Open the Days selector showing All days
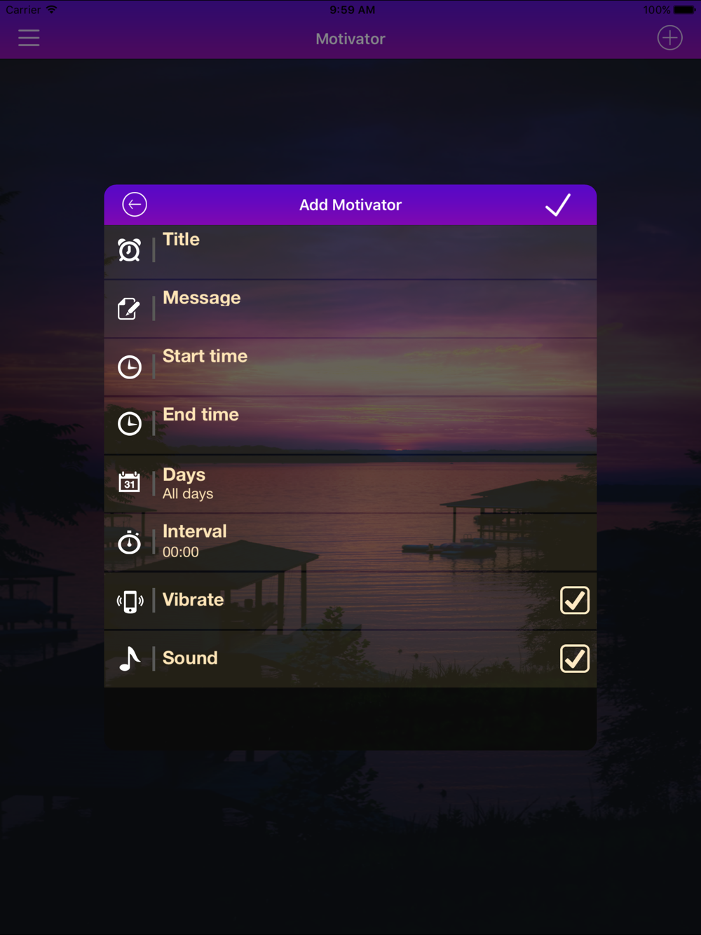The height and width of the screenshot is (935, 701). [x=350, y=484]
